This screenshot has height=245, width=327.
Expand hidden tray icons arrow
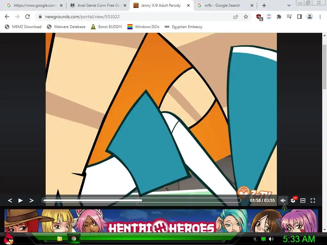(x=255, y=239)
